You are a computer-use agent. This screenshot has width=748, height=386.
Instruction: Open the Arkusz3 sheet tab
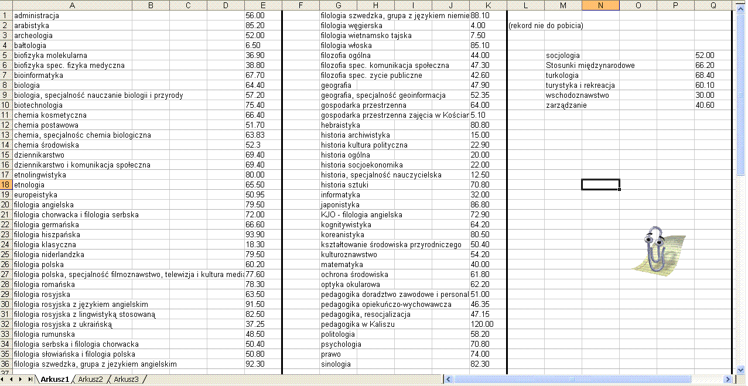[126, 380]
